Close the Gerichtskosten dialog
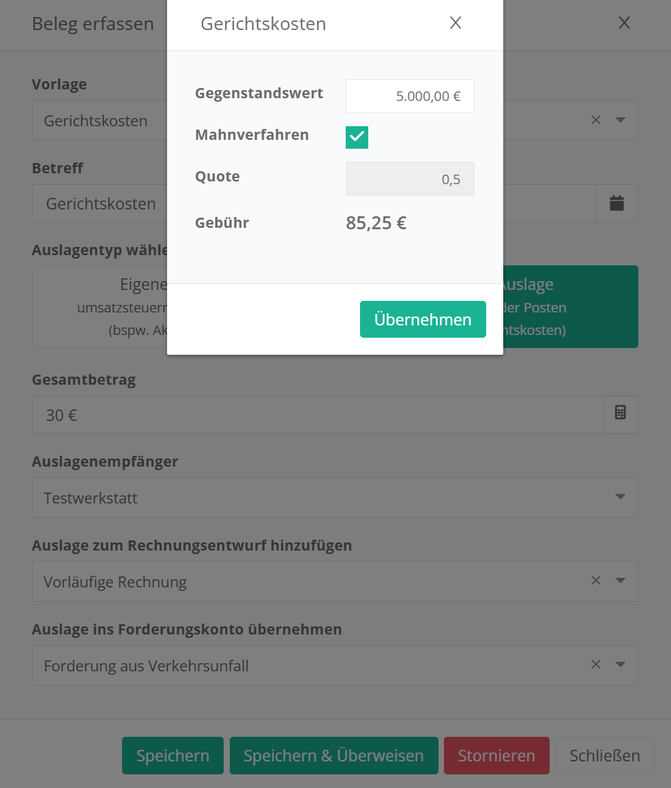671x788 pixels. tap(456, 23)
